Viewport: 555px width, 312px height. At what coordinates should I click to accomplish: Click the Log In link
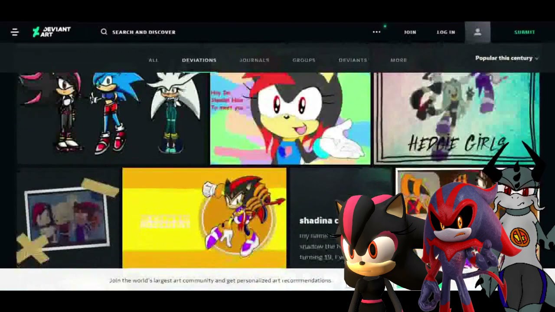[446, 32]
